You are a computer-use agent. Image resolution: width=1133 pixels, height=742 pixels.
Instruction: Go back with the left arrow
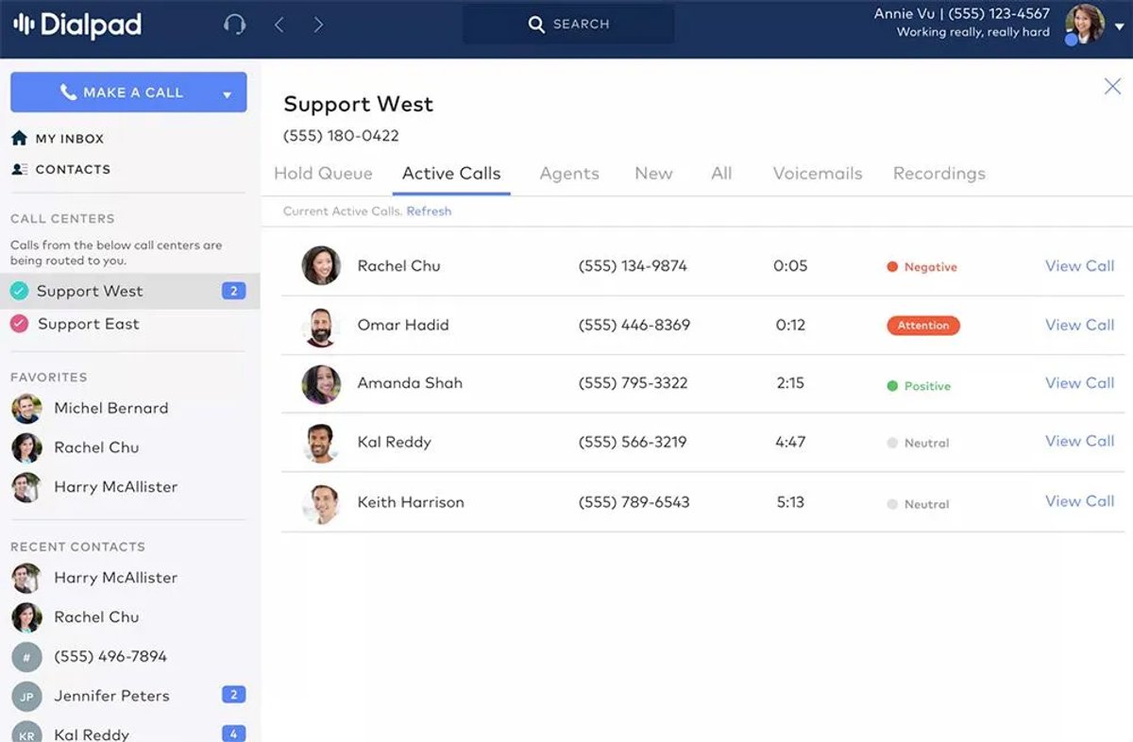(279, 25)
